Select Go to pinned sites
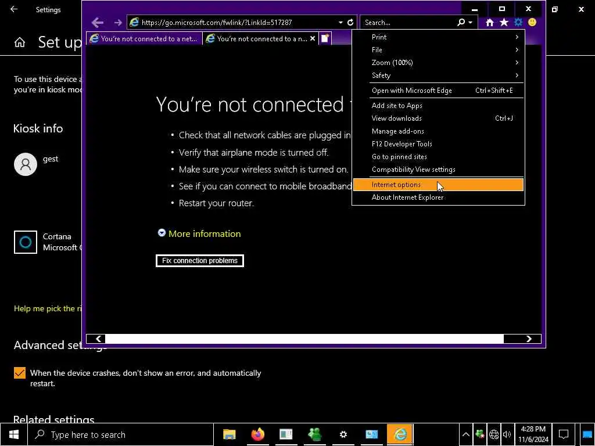 click(x=438, y=157)
